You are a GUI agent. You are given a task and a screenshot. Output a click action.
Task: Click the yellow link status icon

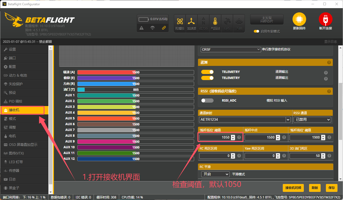pyautogui.click(x=164, y=28)
